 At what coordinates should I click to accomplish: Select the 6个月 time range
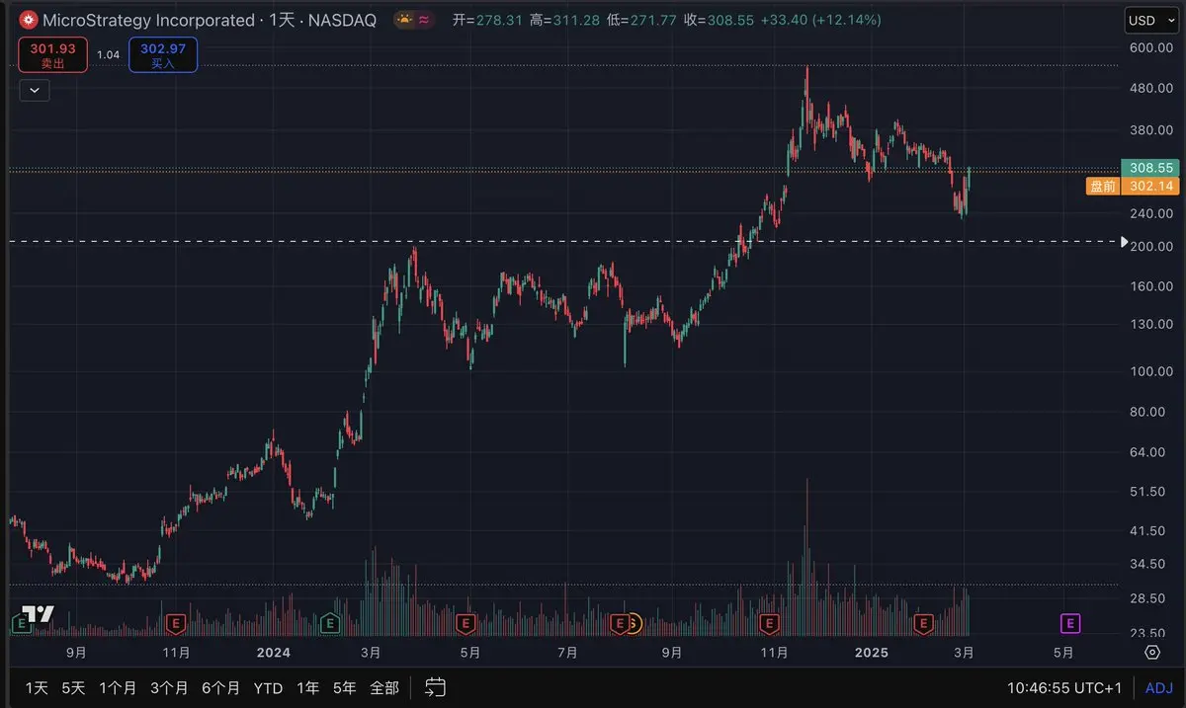(x=220, y=688)
